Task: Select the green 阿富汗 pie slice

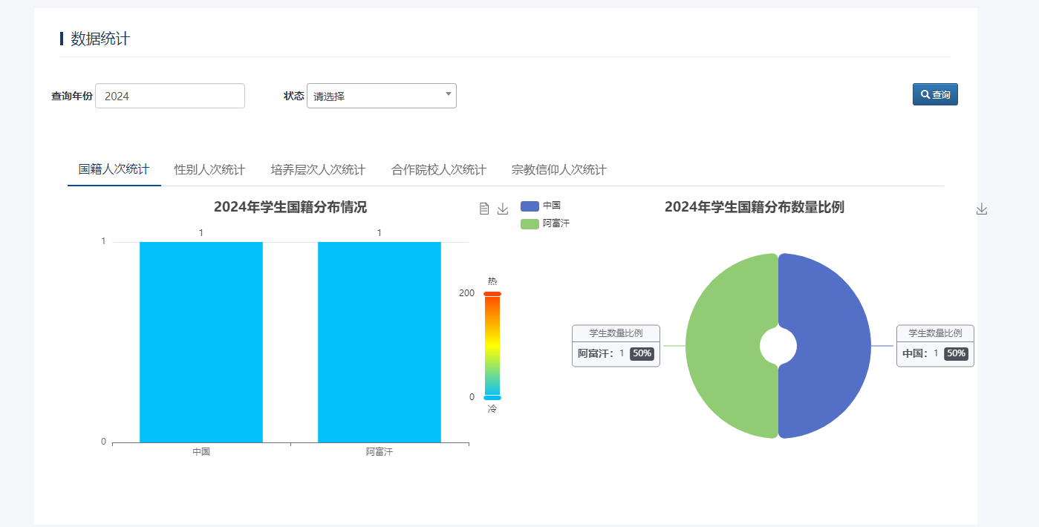Action: click(x=720, y=346)
